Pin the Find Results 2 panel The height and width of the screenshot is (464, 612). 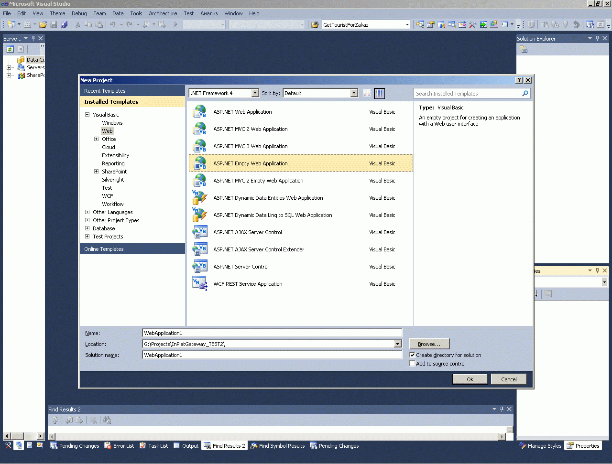(502, 409)
